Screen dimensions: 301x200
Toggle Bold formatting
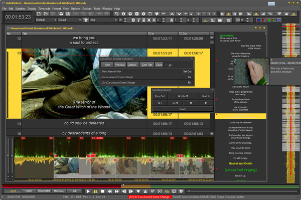point(133,20)
